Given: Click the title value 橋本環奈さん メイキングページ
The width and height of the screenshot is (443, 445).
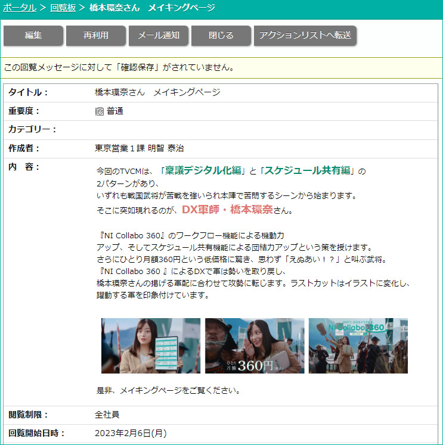Looking at the screenshot, I should 157,92.
